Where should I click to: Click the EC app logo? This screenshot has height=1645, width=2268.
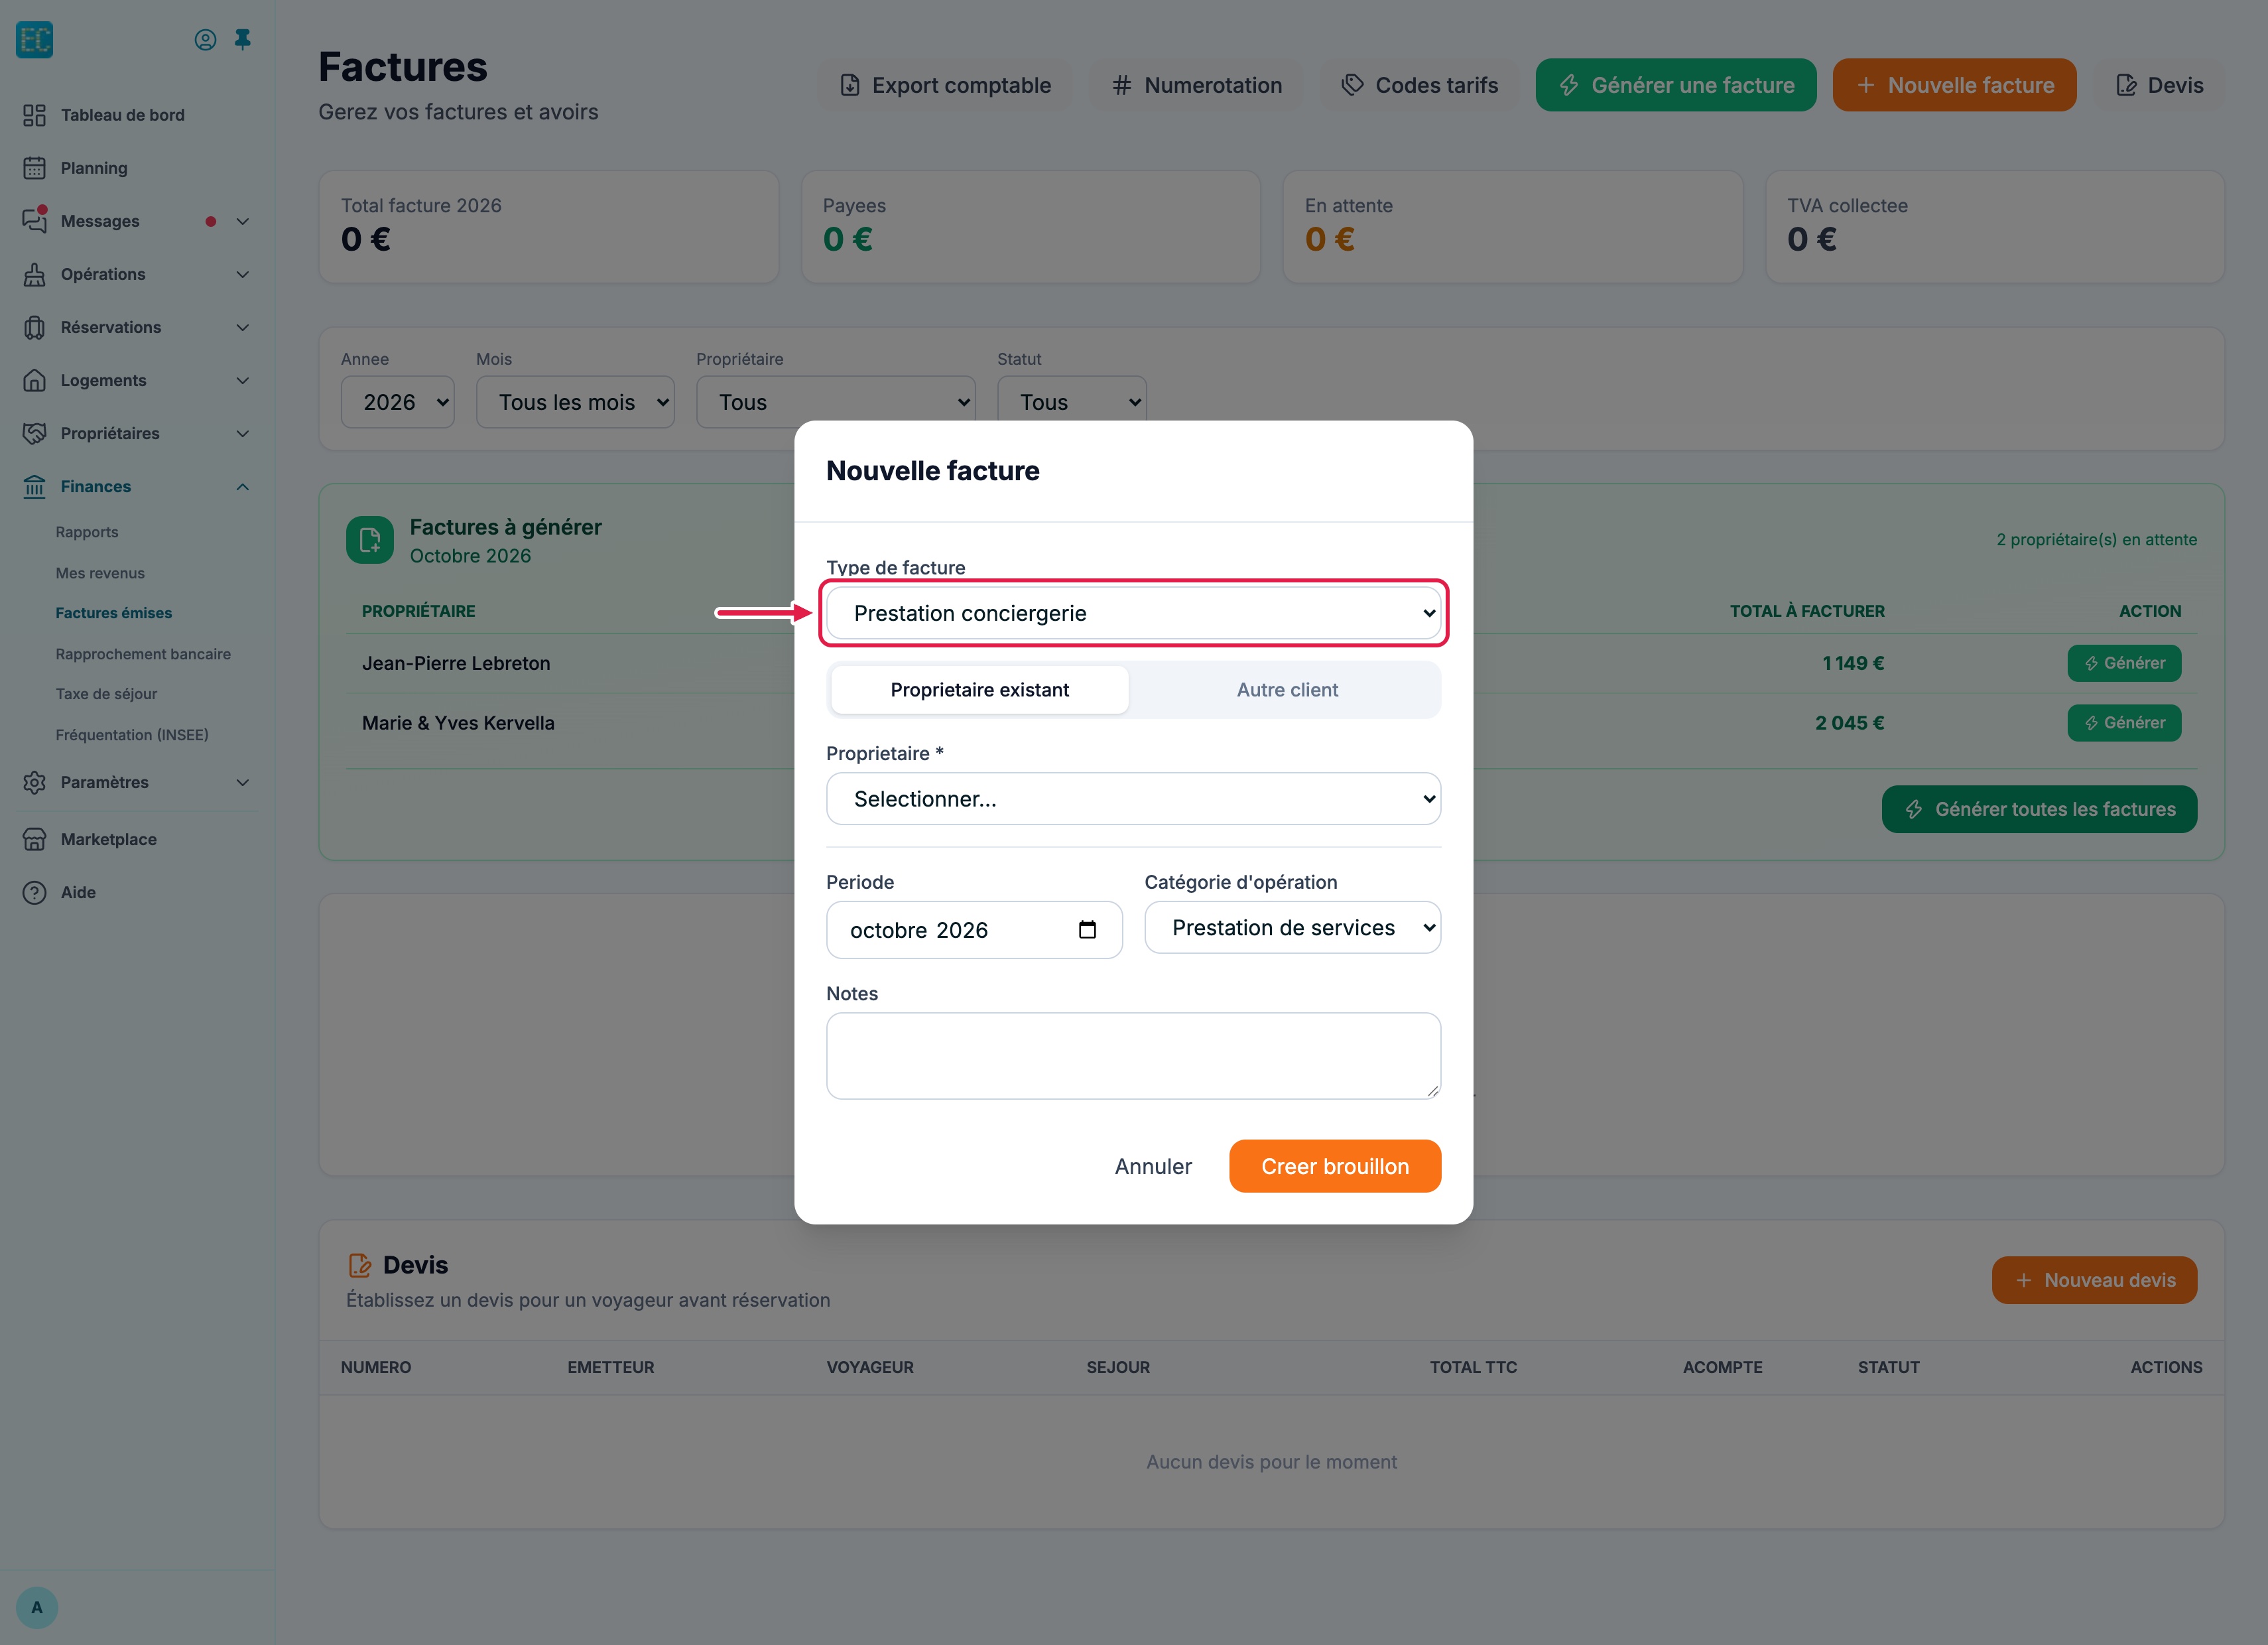tap(35, 40)
